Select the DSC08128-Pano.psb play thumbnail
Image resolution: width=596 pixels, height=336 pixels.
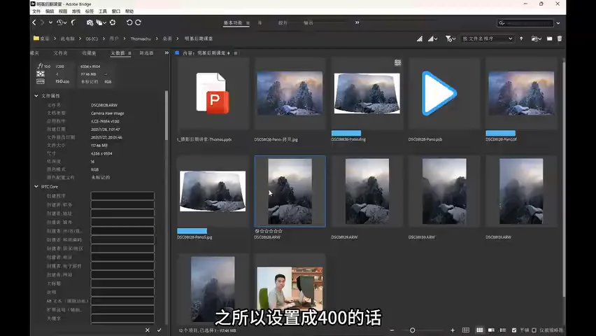(439, 93)
